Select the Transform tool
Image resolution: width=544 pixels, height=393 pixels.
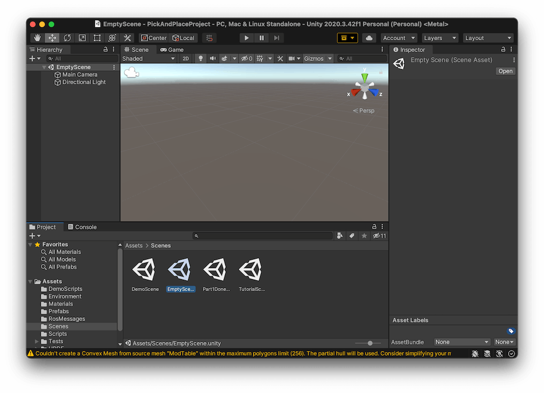(112, 38)
